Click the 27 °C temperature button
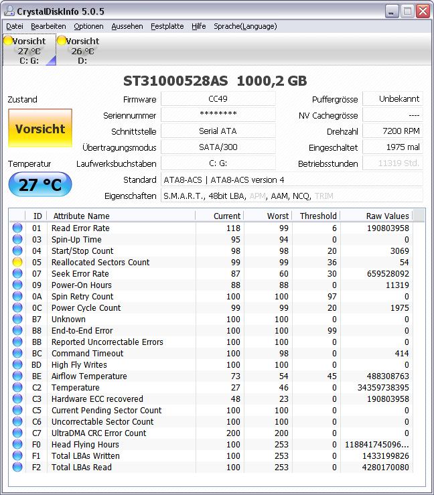The width and height of the screenshot is (434, 495). (x=40, y=184)
